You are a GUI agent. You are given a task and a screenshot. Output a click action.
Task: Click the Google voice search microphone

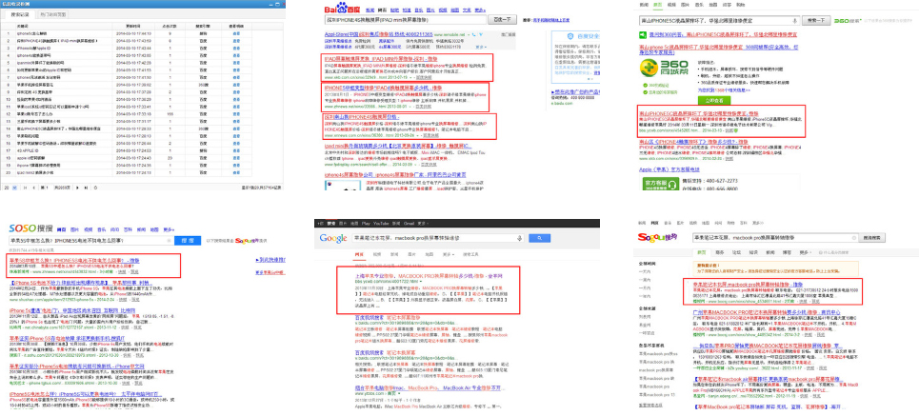pyautogui.click(x=519, y=238)
